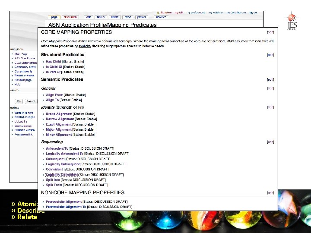Choose the move tab
This screenshot has height=233, width=311.
pyautogui.click(x=128, y=17)
